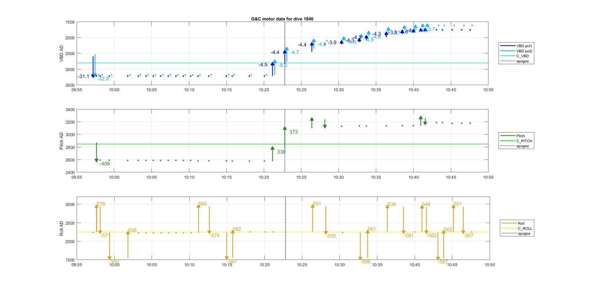Click the "09:55" x-axis tick on the Roll plot
Screen dimensions: 590x292
coord(77,265)
